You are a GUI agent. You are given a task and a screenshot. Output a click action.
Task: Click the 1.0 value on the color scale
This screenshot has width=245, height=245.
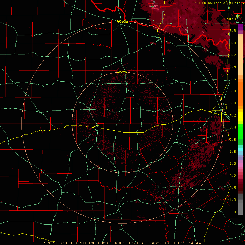coord(233,164)
